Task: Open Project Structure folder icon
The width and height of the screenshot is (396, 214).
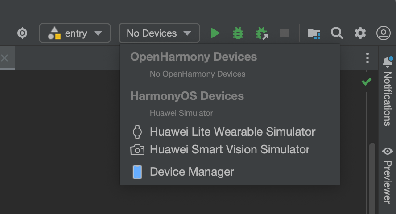Action: (x=314, y=33)
